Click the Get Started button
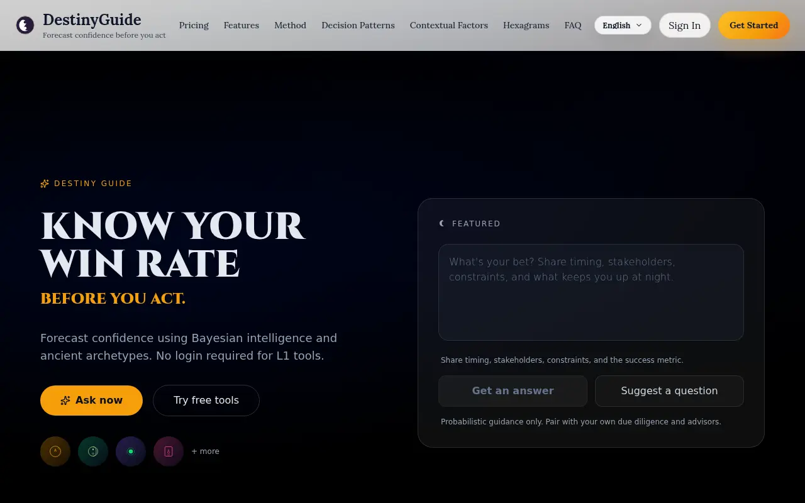Screen dimensions: 805x503 pyautogui.click(x=754, y=25)
